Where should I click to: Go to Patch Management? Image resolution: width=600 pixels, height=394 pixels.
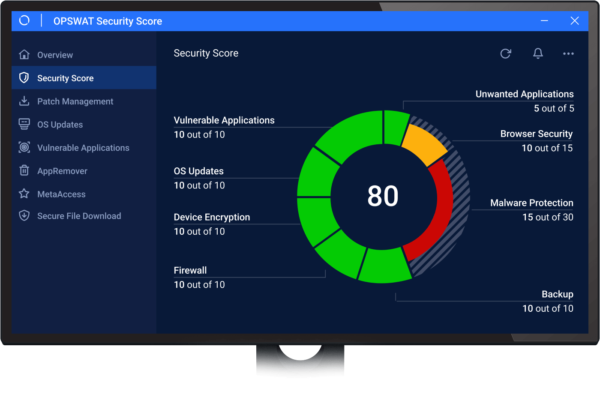pos(84,101)
